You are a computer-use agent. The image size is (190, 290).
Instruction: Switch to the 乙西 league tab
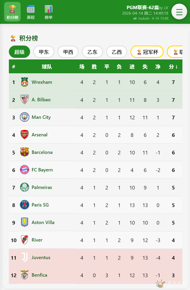click(x=117, y=52)
